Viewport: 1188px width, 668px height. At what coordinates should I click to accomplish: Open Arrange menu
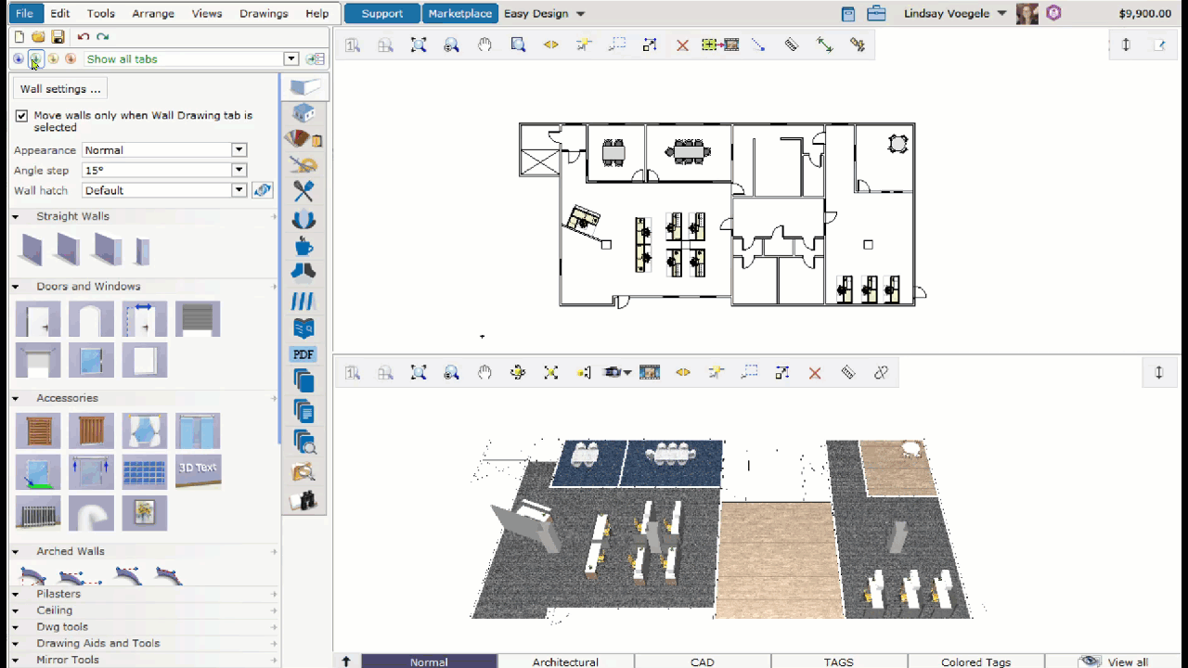tap(153, 14)
